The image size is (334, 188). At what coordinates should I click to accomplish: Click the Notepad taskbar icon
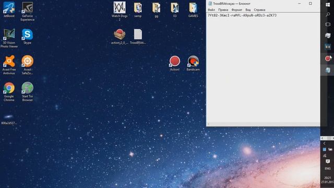pyautogui.click(x=328, y=70)
